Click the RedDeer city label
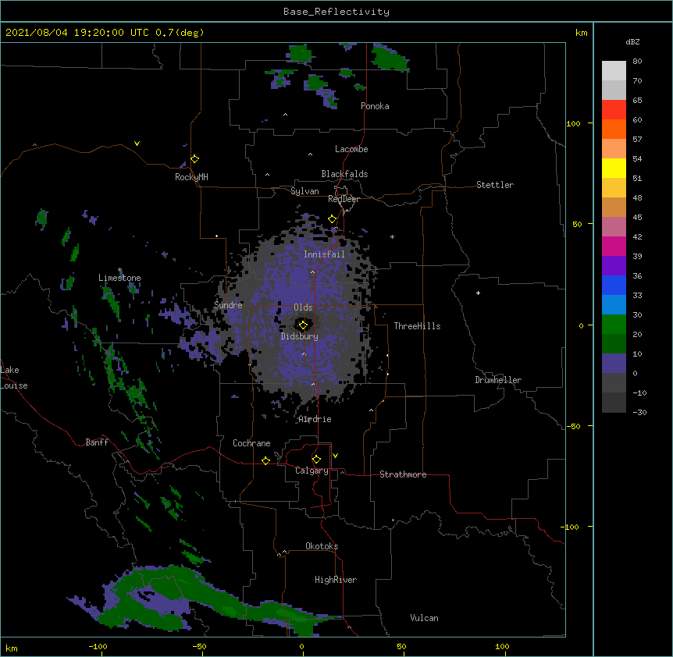Viewport: 673px width, 657px height. click(x=344, y=199)
